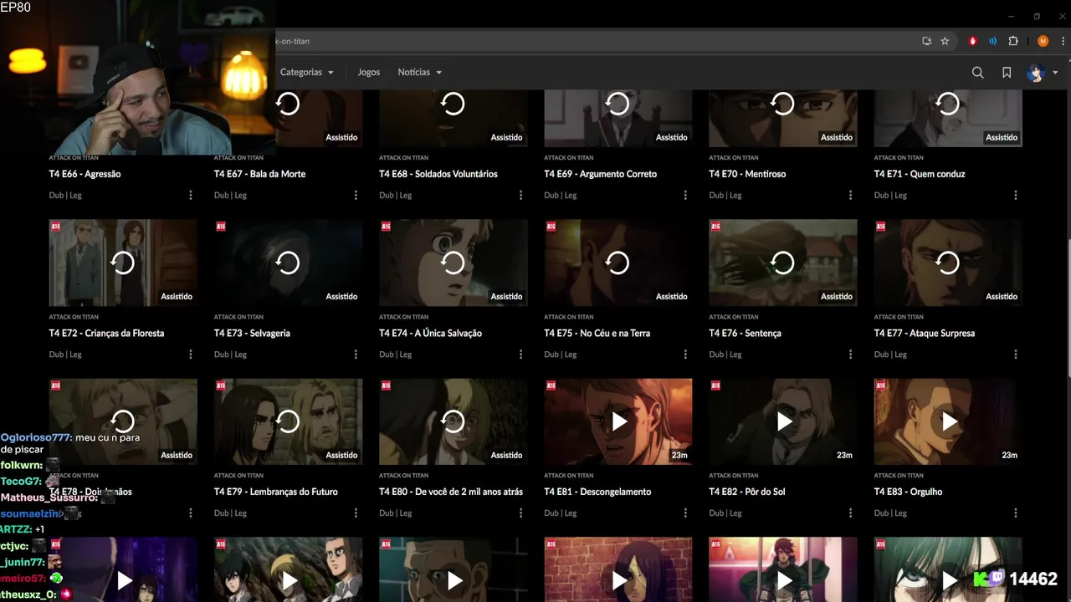Open the Jogos menu item

[369, 72]
